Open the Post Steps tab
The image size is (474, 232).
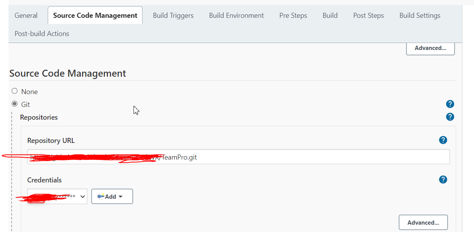coord(368,15)
